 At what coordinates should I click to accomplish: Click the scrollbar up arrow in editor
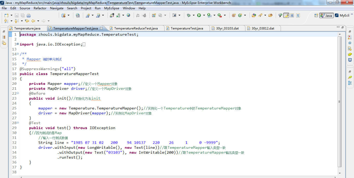tap(340, 34)
